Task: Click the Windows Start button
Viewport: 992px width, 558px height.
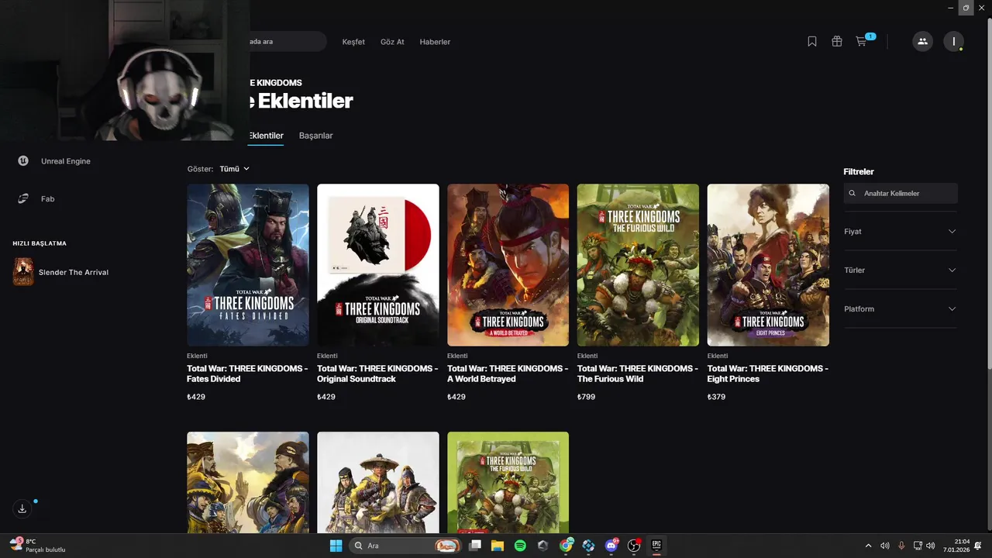Action: (x=336, y=546)
